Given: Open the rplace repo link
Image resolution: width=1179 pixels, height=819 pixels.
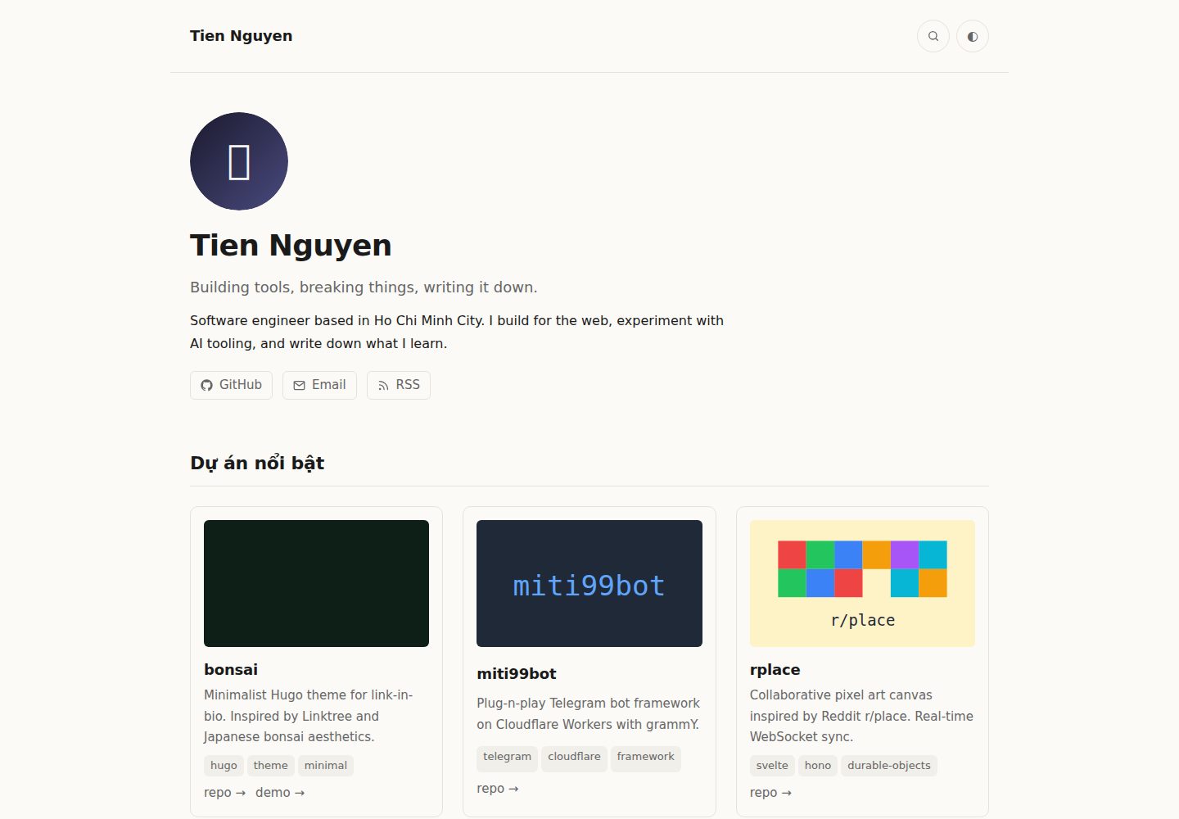Looking at the screenshot, I should (x=770, y=793).
